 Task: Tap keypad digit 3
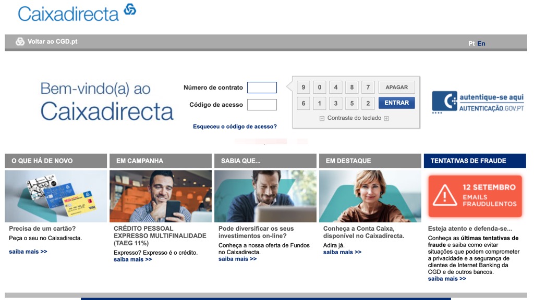pos(335,104)
